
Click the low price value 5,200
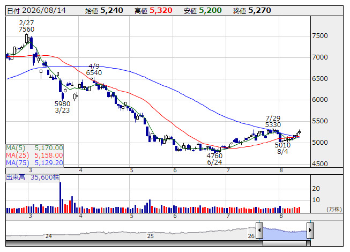tap(210, 11)
